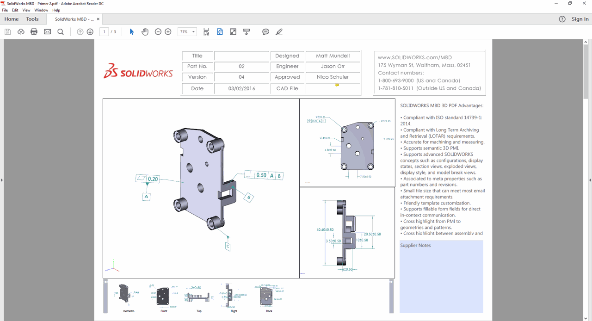Open the Find text magnifier icon
592x321 pixels.
(x=61, y=32)
